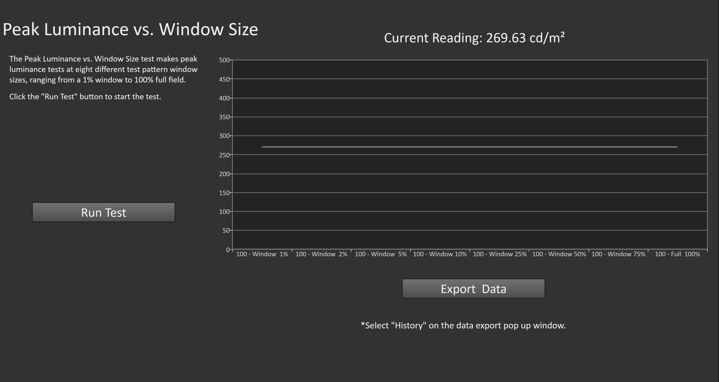Select the "100 - Full 100%" axis label
The height and width of the screenshot is (382, 719).
(x=677, y=254)
